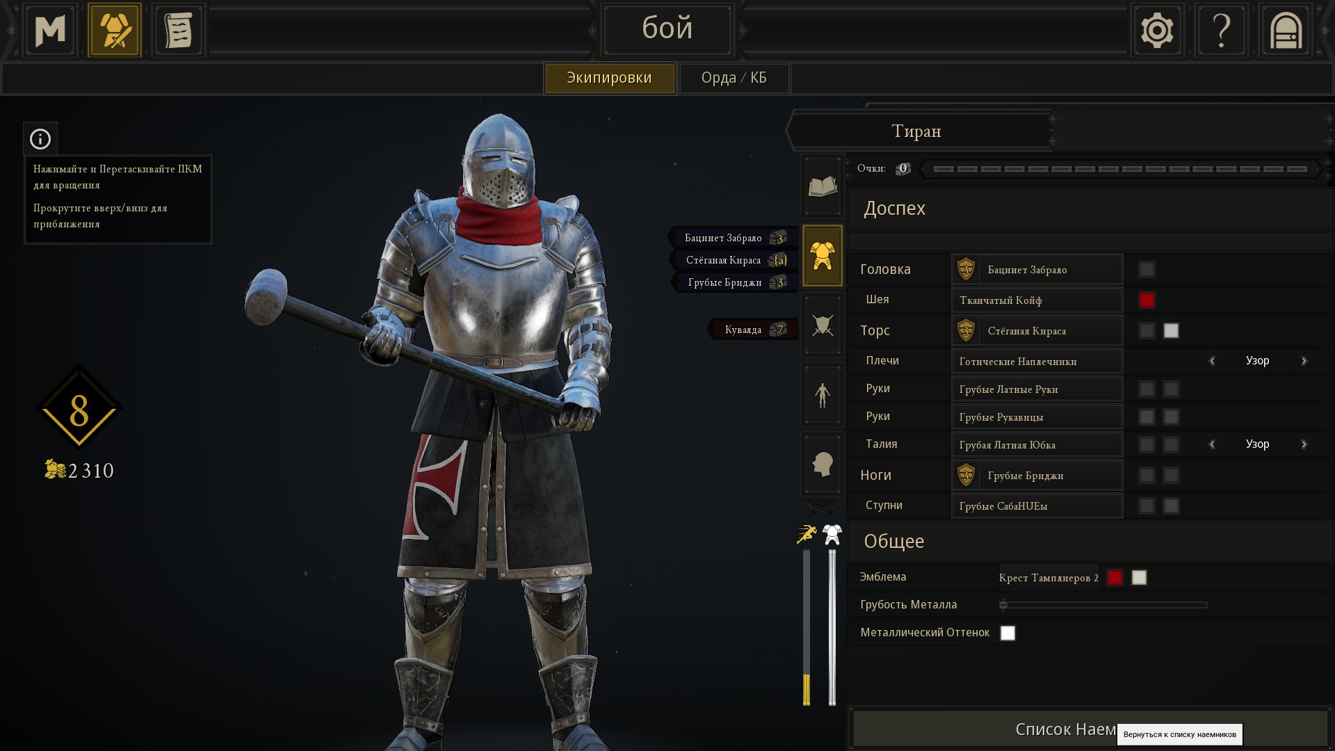Pick the red Шея color swatch

click(1147, 300)
